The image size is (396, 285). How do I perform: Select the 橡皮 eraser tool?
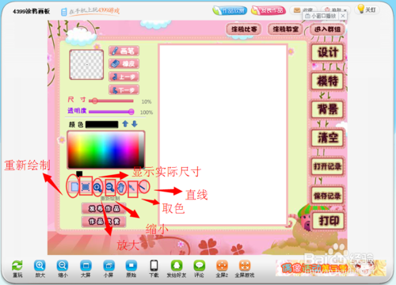pyautogui.click(x=124, y=63)
